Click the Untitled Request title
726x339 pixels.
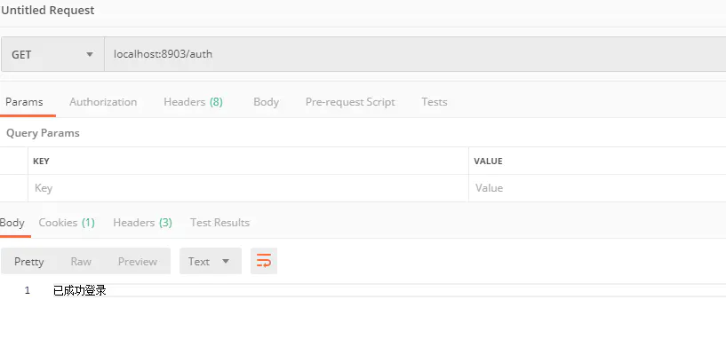click(48, 10)
